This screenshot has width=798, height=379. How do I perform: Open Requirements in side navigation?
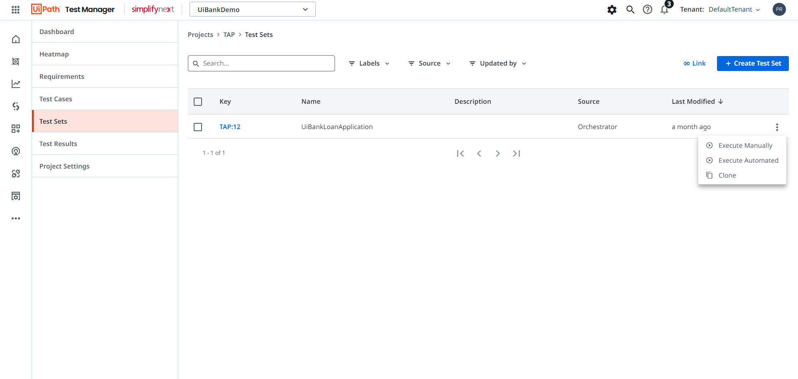tap(105, 76)
